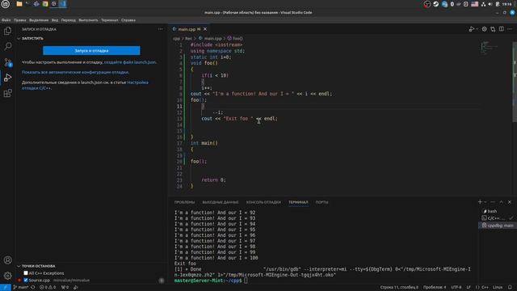
Task: Click the foo() breadcrumb symbol
Action: click(x=235, y=39)
